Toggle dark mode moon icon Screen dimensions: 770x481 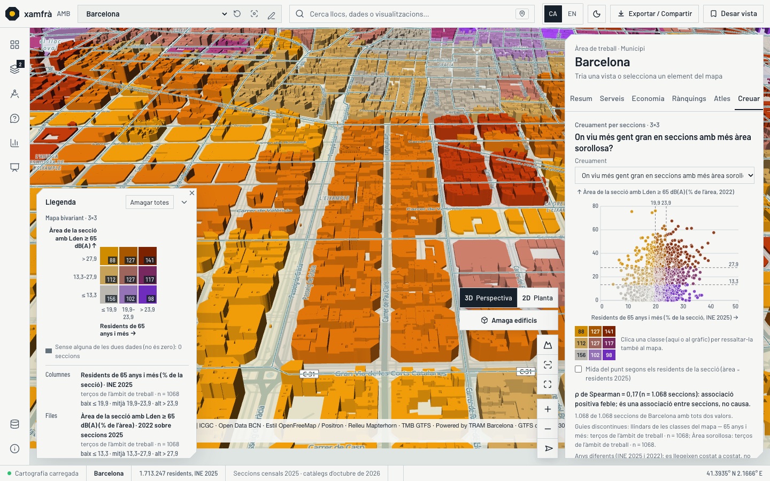[597, 14]
